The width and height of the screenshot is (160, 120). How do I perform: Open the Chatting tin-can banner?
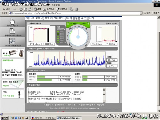[13, 53]
